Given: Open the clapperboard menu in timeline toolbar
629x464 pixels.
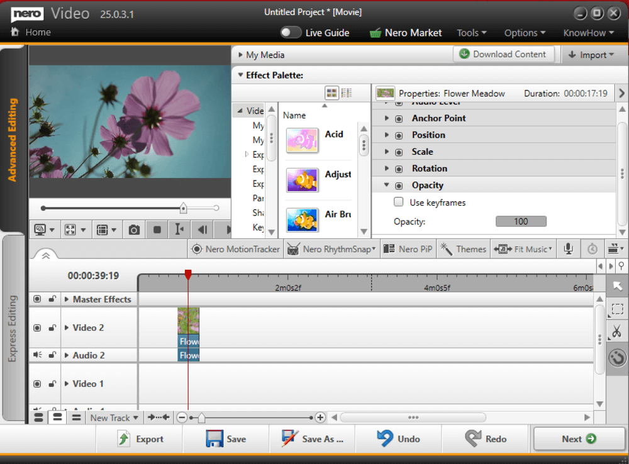Looking at the screenshot, I should click(x=615, y=249).
